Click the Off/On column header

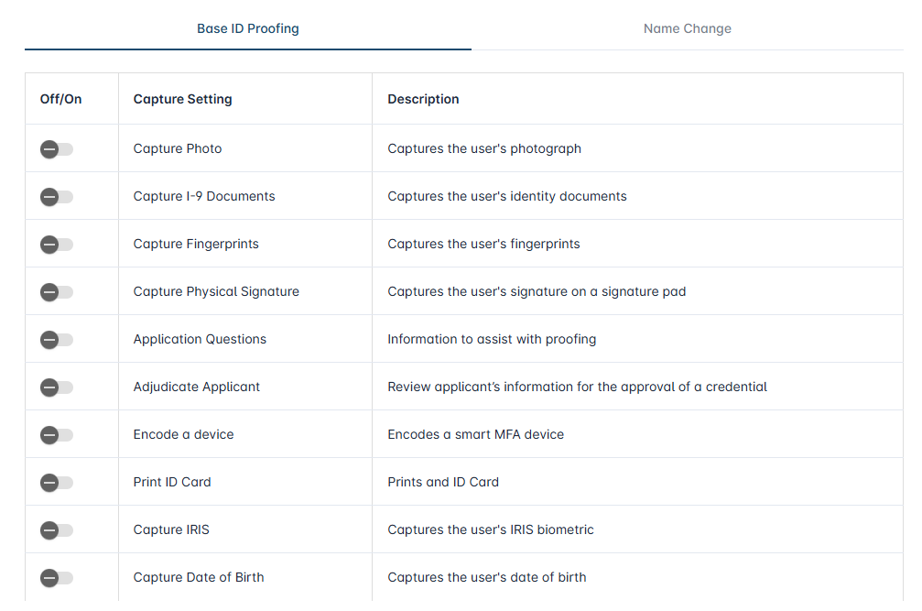(x=60, y=99)
